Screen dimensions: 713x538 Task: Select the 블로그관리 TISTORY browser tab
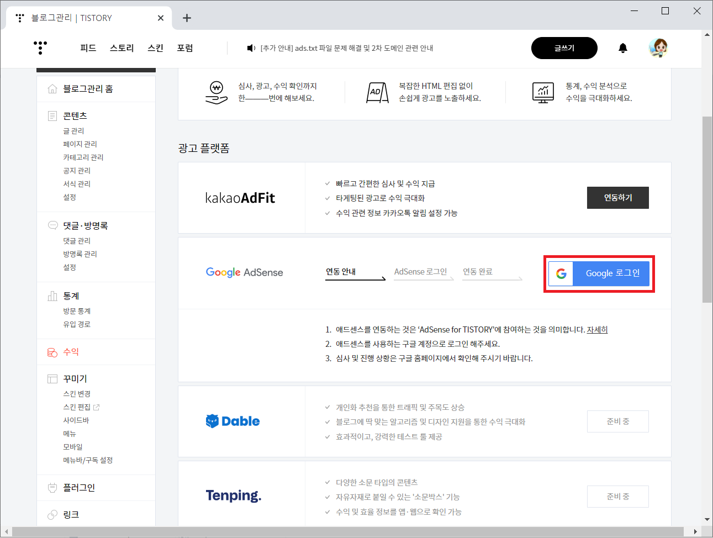pos(89,18)
